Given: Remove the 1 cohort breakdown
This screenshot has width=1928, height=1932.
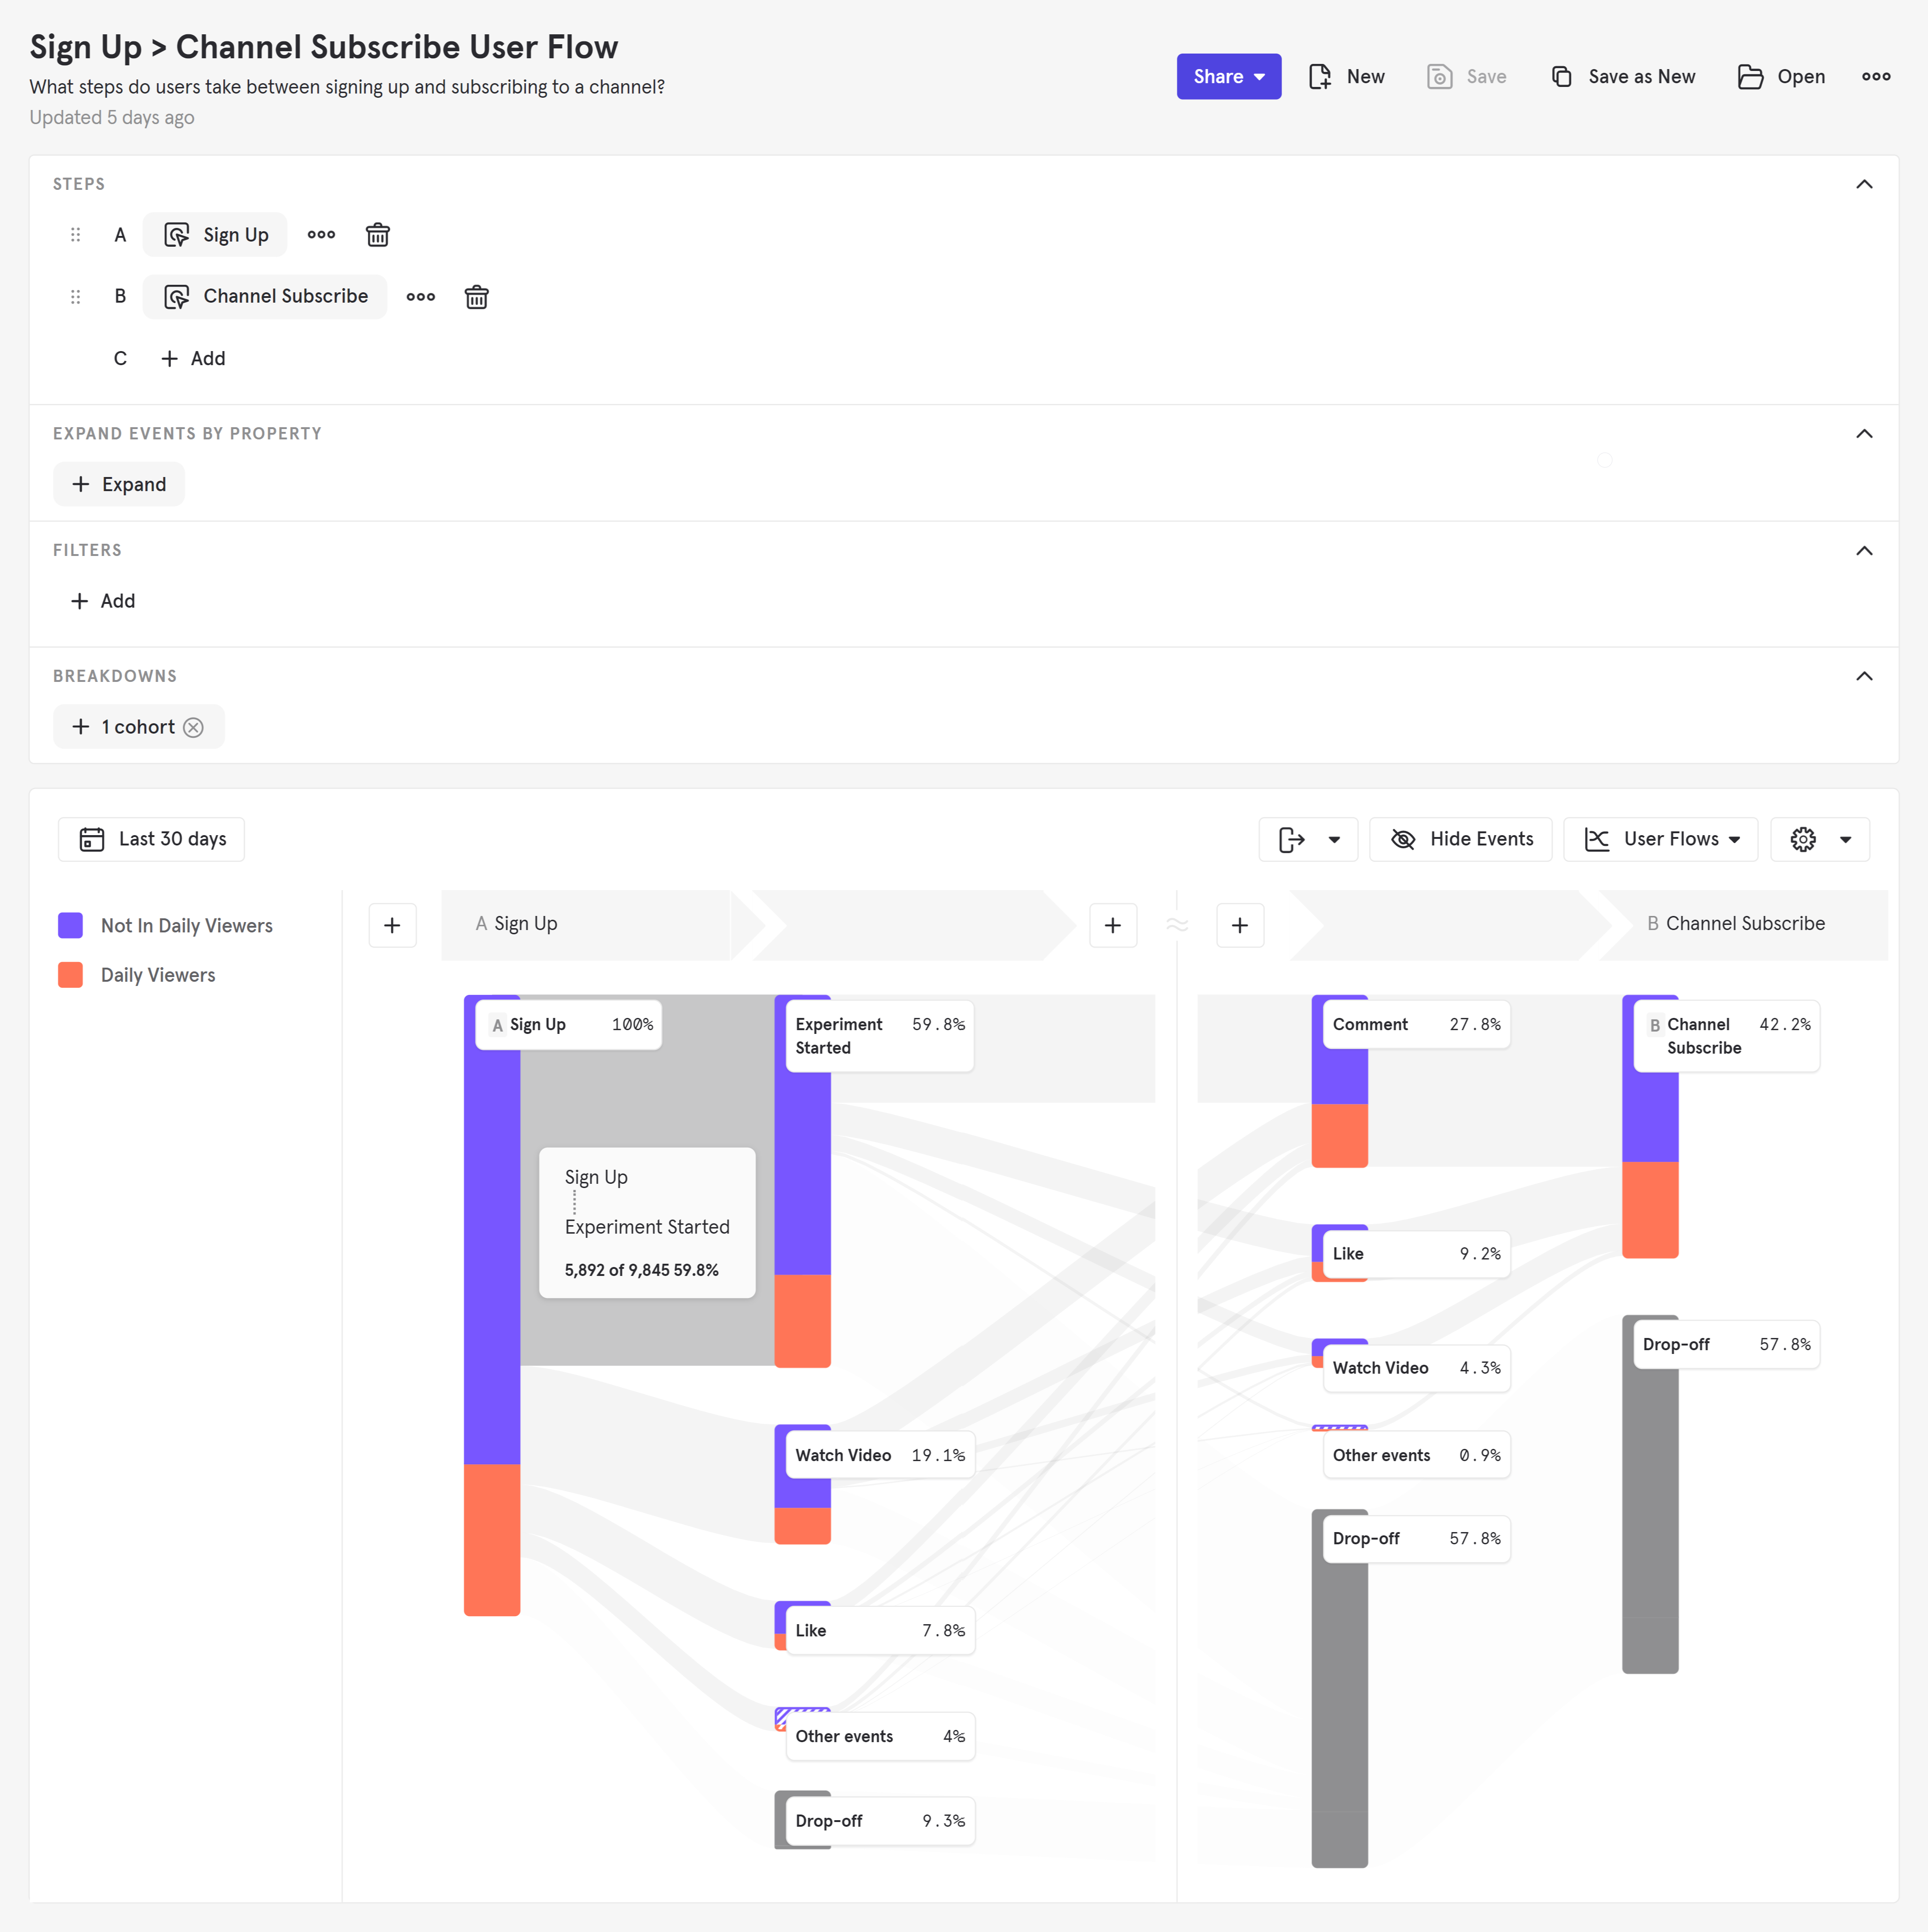Looking at the screenshot, I should 194,728.
